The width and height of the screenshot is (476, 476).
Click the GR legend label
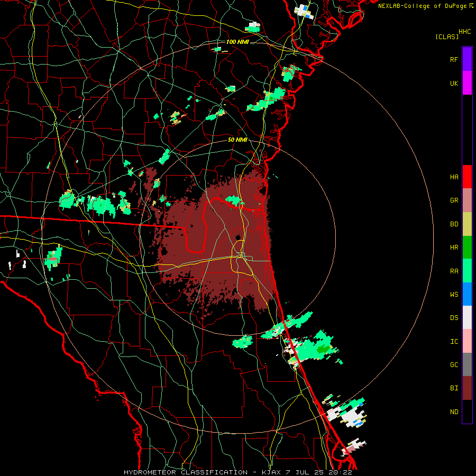(454, 200)
